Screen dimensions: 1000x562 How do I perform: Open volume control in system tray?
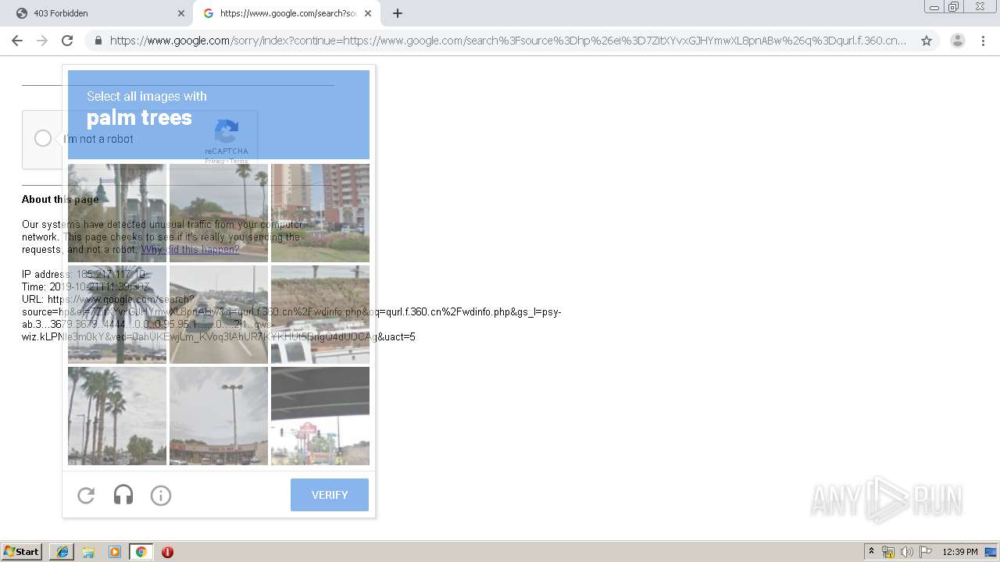[906, 552]
